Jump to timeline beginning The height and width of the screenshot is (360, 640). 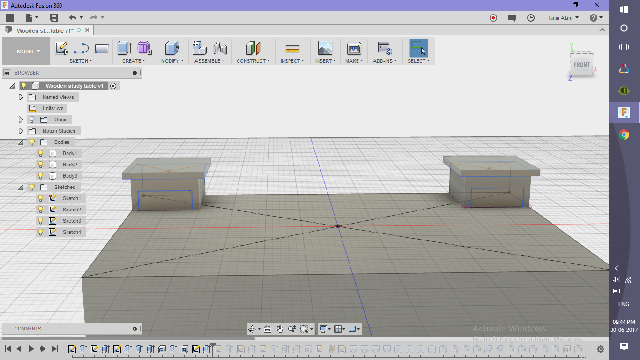(7, 349)
